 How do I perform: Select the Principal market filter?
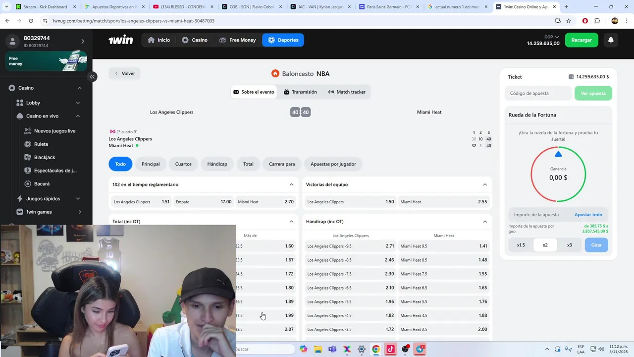coord(151,164)
